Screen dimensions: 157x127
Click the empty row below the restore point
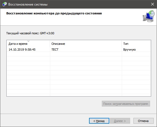78,54
